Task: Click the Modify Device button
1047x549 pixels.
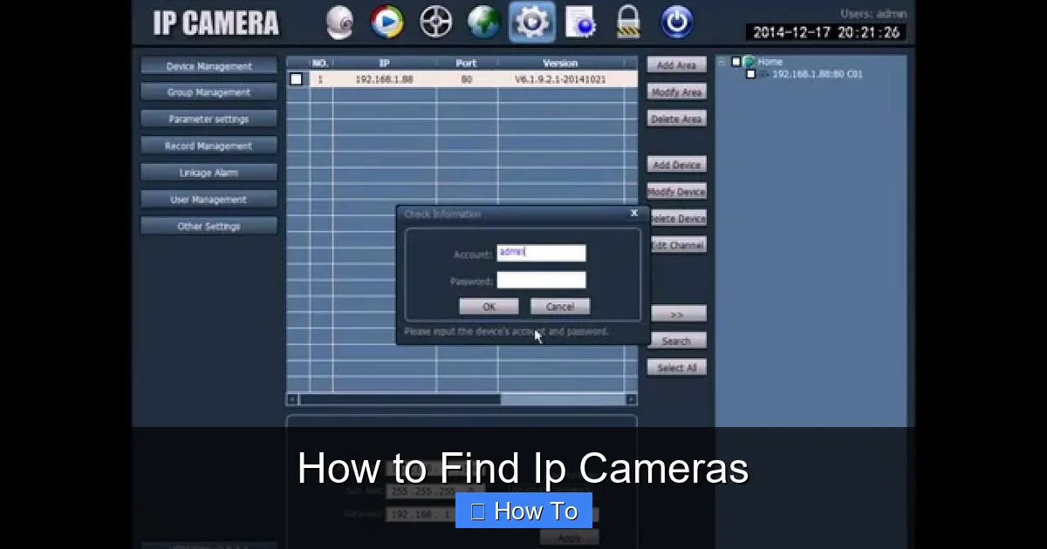Action: pyautogui.click(x=676, y=192)
